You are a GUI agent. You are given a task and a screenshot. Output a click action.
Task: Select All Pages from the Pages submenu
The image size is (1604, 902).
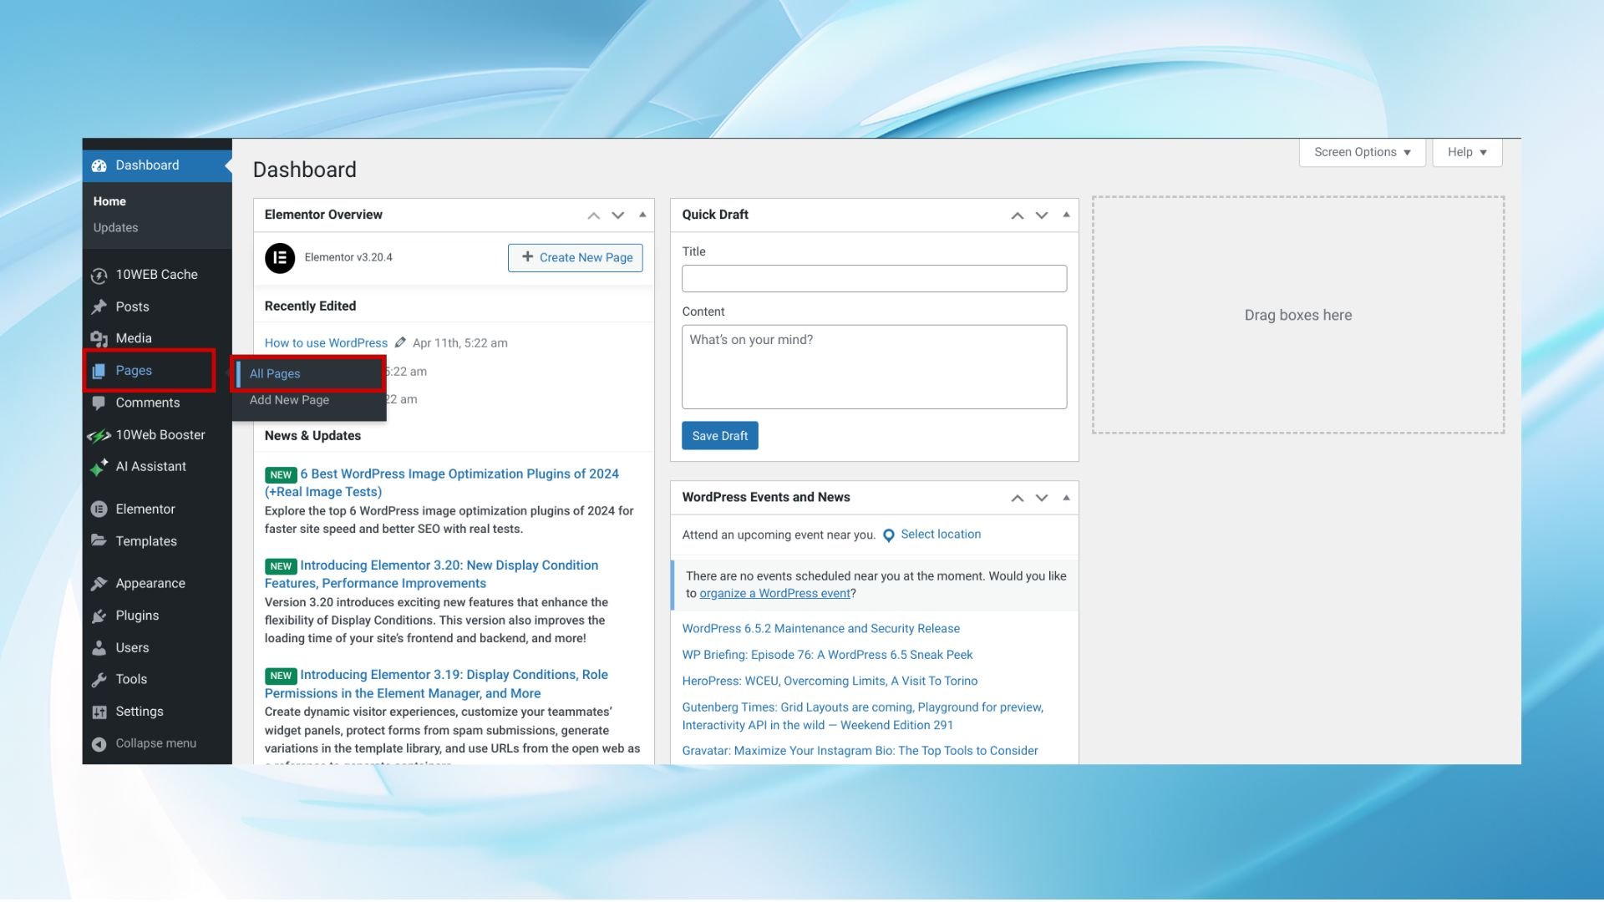click(275, 373)
